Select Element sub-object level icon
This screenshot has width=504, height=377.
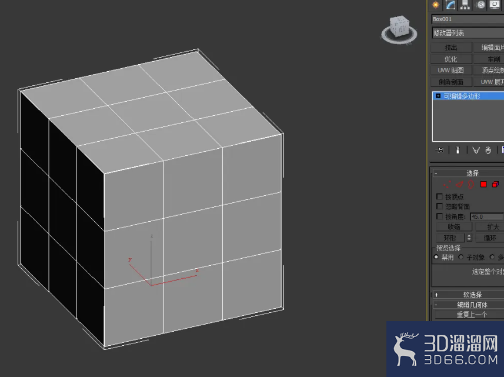(x=496, y=185)
